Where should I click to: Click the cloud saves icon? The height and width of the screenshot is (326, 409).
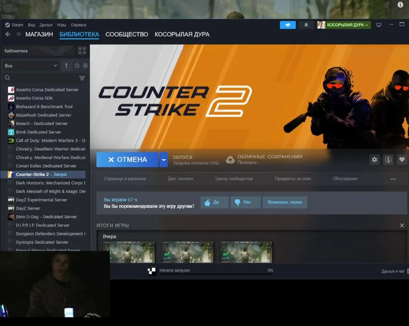(x=230, y=160)
